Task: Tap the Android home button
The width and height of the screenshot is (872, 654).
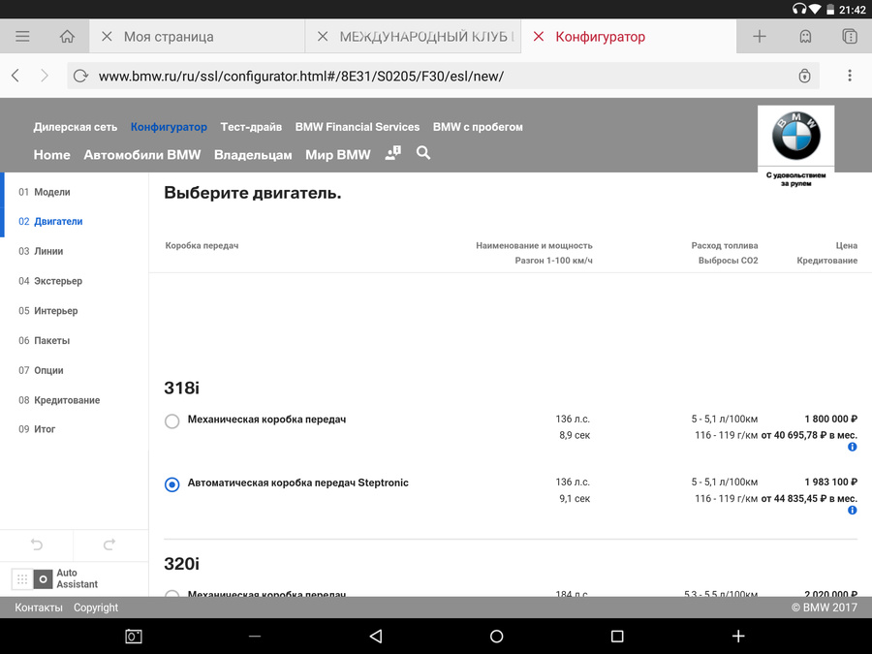Action: [x=497, y=637]
